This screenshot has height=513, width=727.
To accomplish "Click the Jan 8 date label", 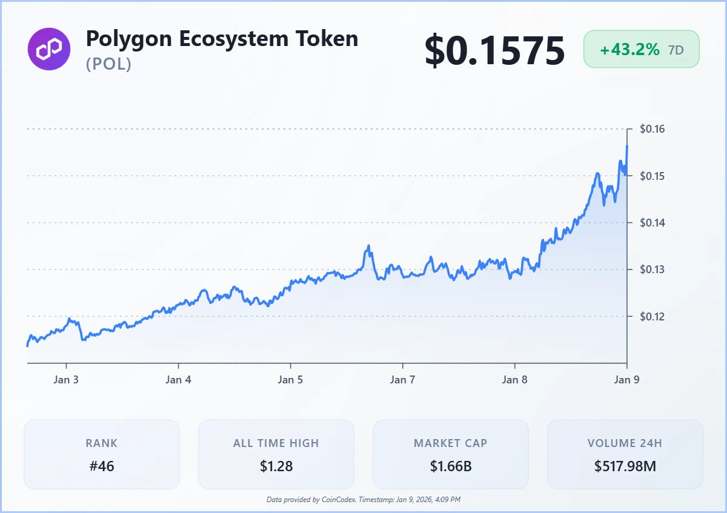I will tap(515, 380).
